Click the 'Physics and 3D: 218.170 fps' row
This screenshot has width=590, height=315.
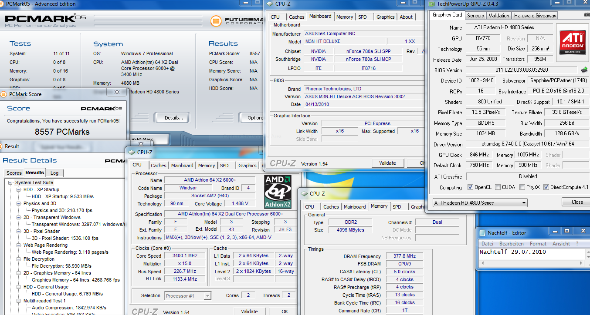(x=62, y=211)
